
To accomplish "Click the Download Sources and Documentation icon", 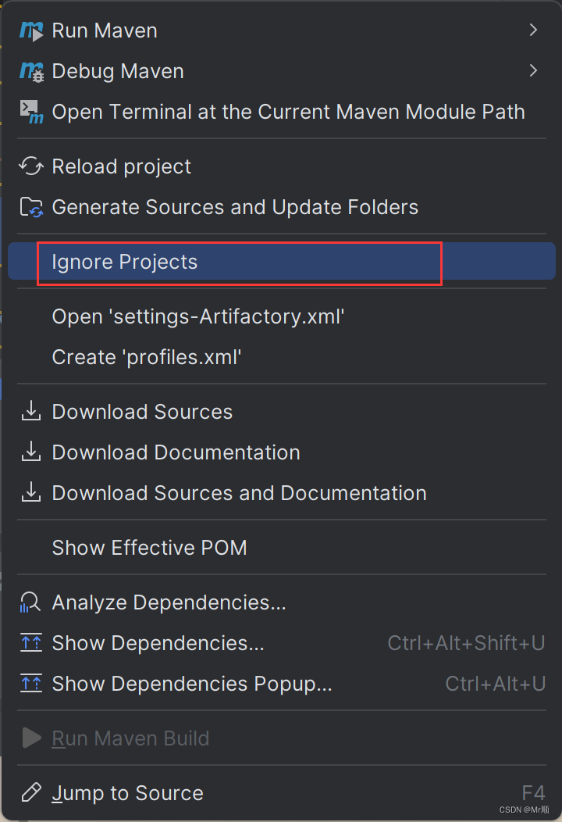I will point(30,492).
